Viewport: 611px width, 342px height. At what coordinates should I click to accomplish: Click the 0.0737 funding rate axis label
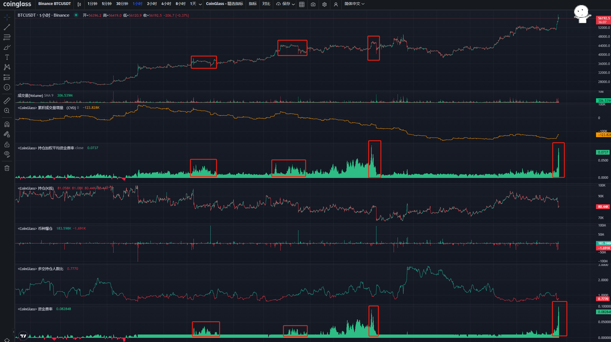(602, 153)
